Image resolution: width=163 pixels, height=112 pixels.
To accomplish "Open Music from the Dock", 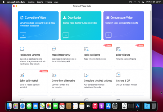I will (95, 106).
